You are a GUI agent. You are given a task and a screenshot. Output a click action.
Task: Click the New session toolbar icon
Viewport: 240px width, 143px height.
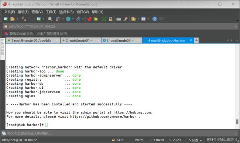click(x=6, y=19)
